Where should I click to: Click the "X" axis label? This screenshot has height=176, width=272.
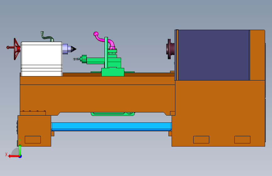point(6,154)
